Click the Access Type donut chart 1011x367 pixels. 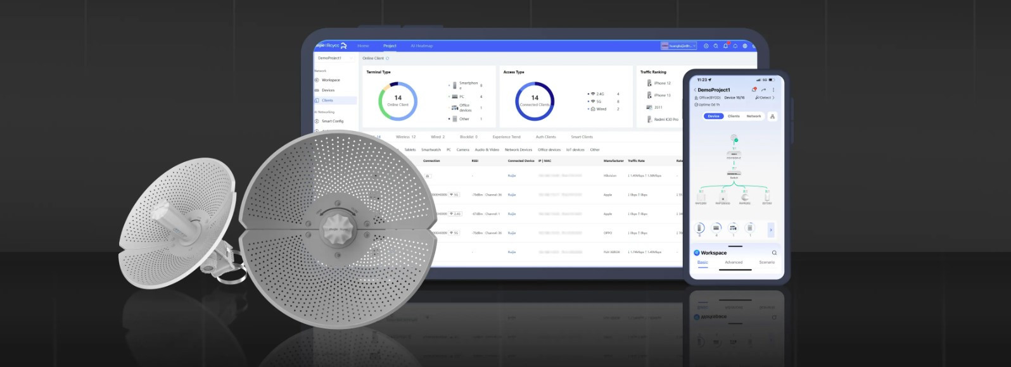point(535,101)
